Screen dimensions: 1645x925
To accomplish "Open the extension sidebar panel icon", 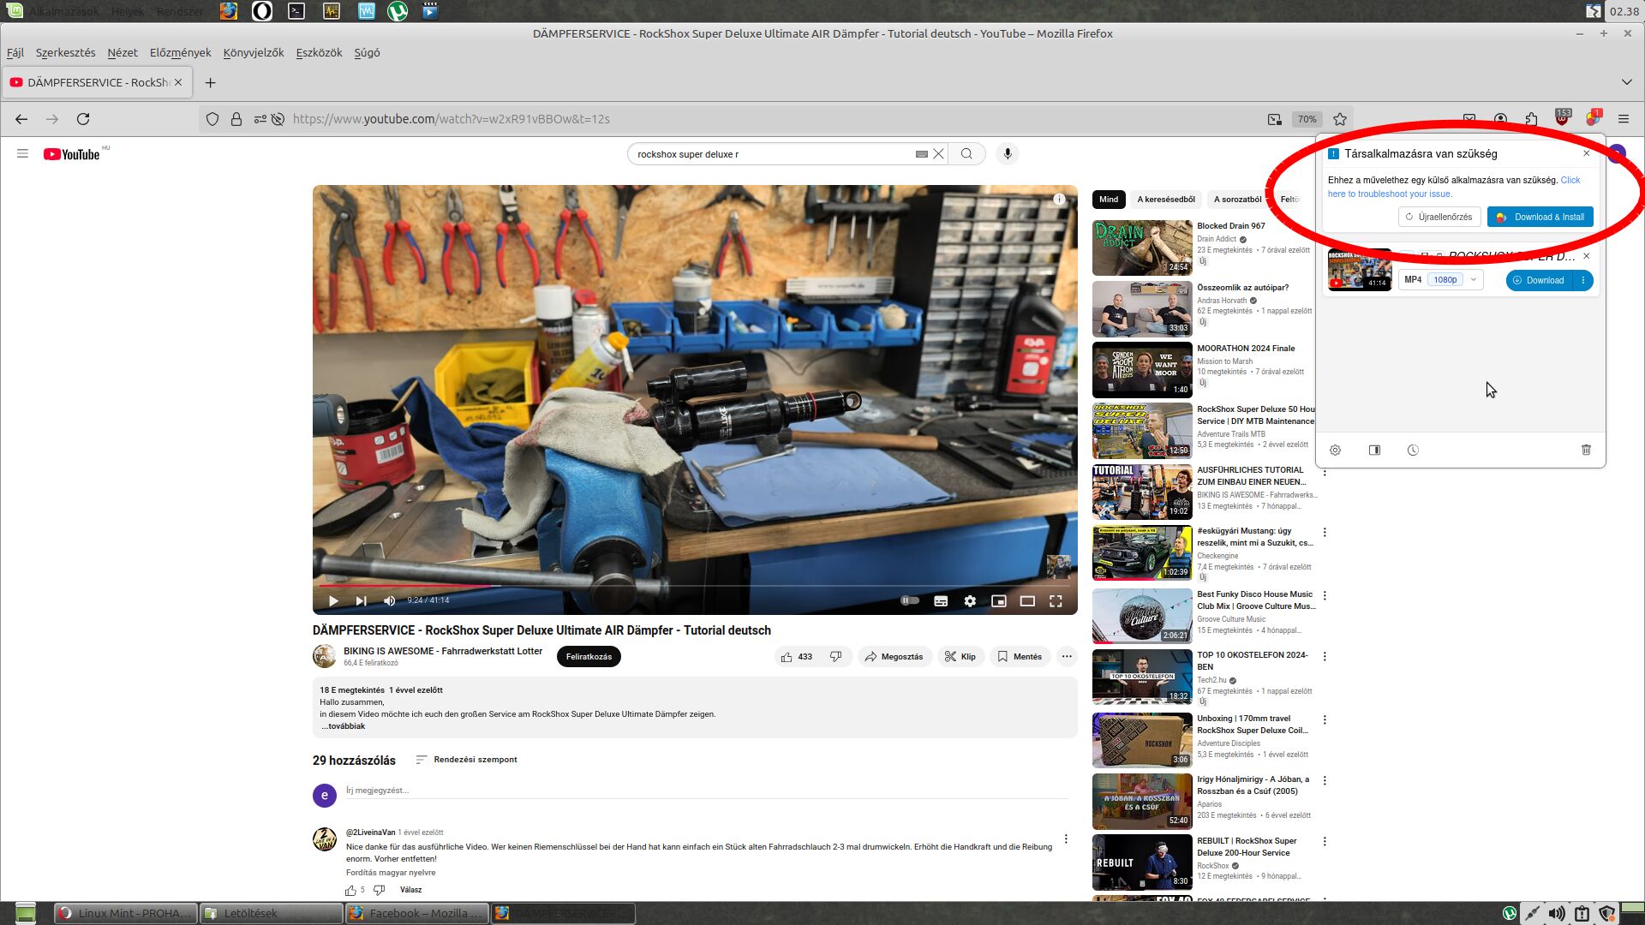I will [1374, 450].
